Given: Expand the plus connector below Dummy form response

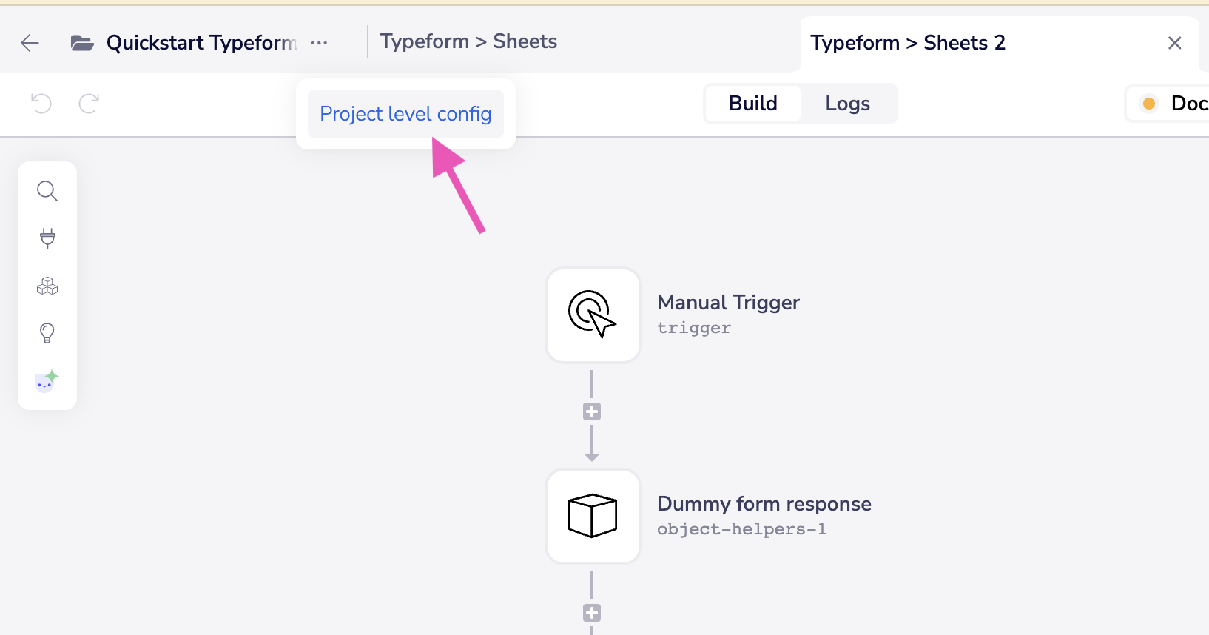Looking at the screenshot, I should point(591,612).
